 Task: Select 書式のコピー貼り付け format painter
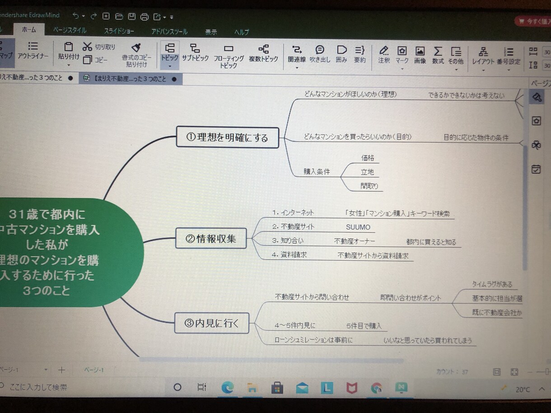coord(136,54)
